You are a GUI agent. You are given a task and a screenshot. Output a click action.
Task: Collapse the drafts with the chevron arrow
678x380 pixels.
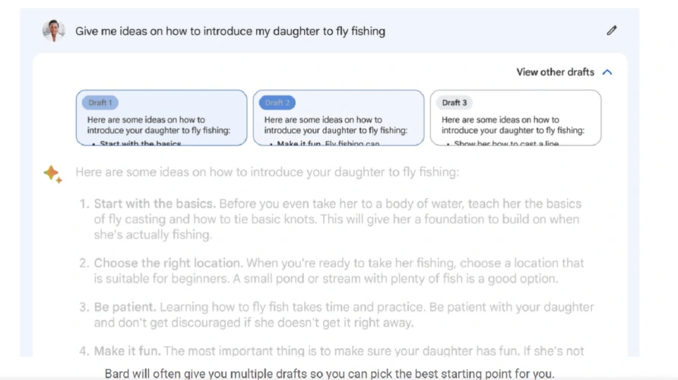click(x=607, y=72)
